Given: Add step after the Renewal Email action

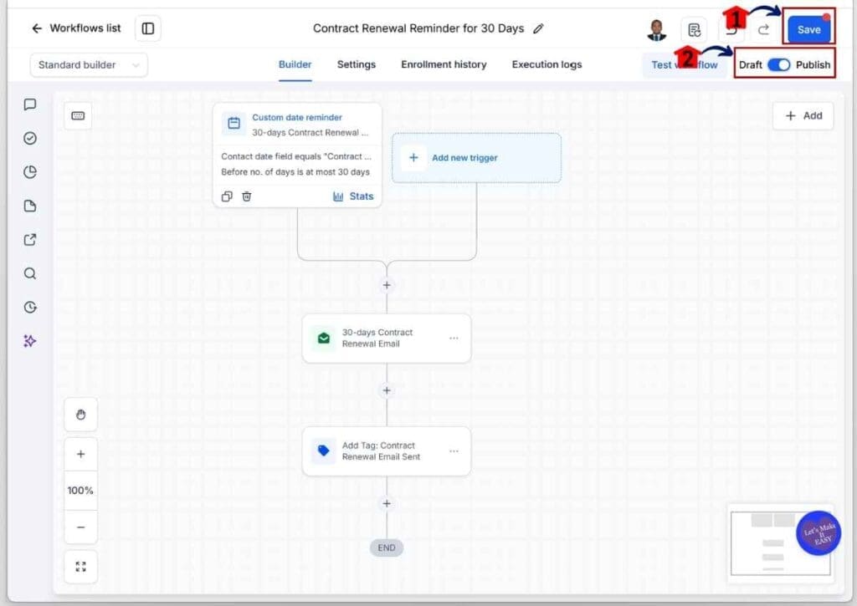Looking at the screenshot, I should tap(387, 390).
